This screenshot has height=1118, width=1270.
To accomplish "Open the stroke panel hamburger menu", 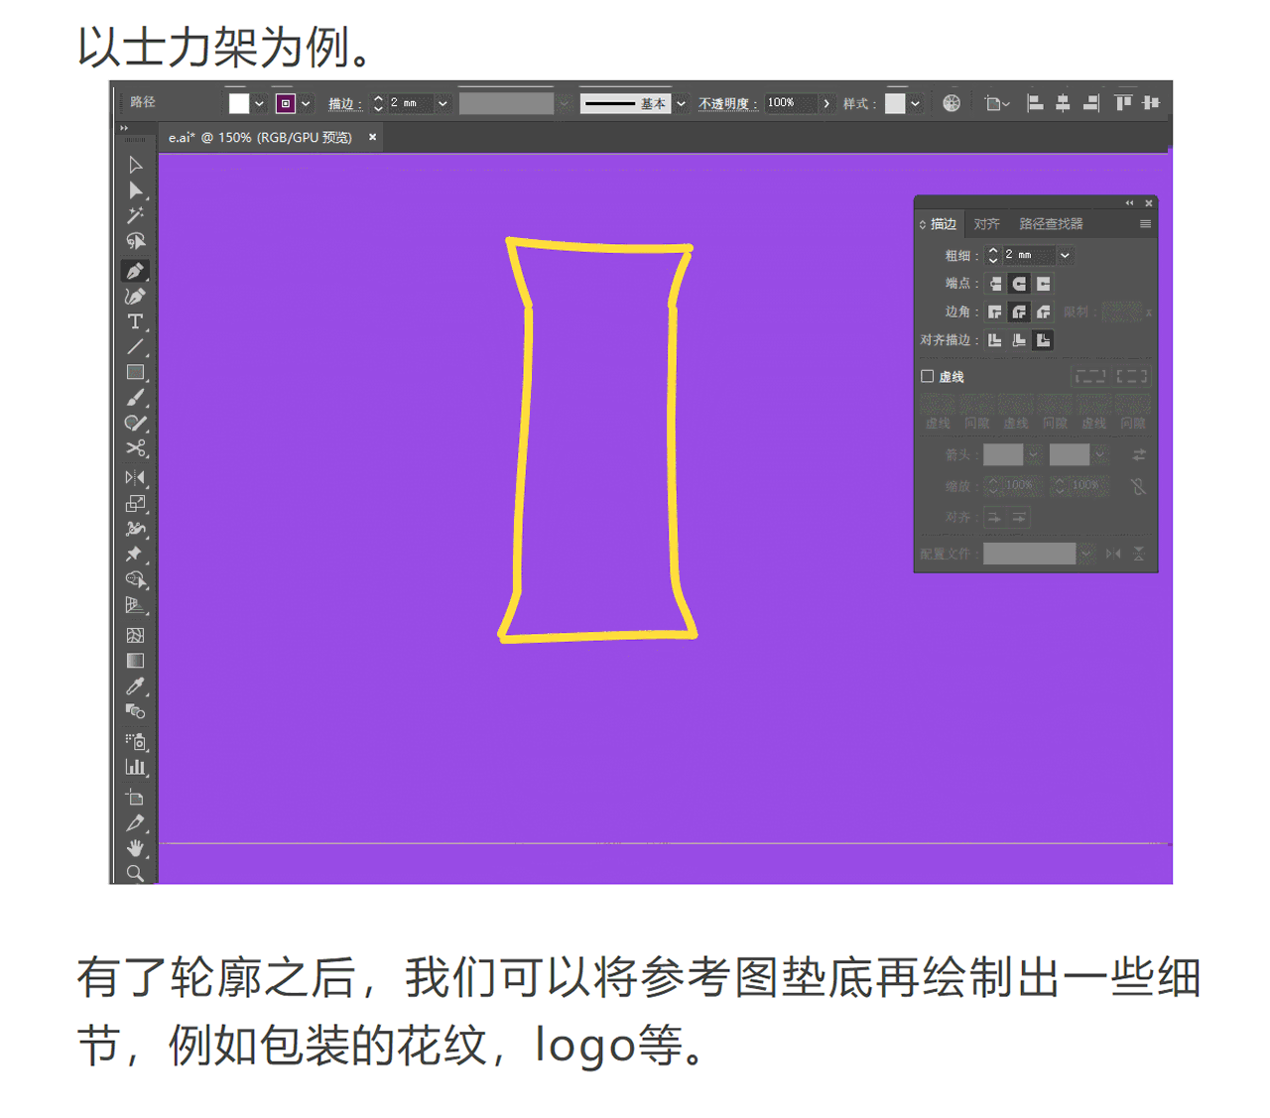I will [x=1145, y=224].
